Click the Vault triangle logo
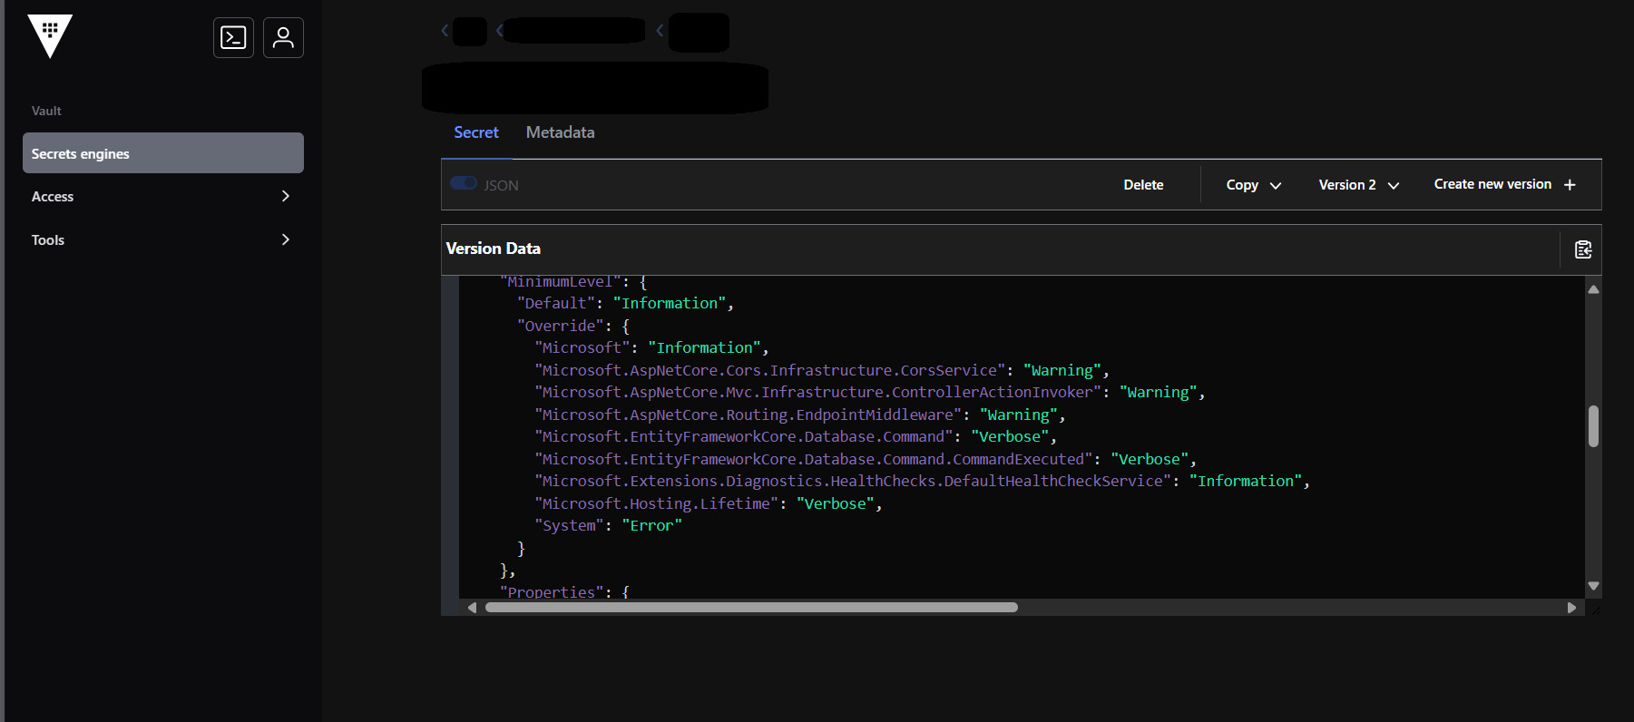The width and height of the screenshot is (1634, 722). point(50,35)
